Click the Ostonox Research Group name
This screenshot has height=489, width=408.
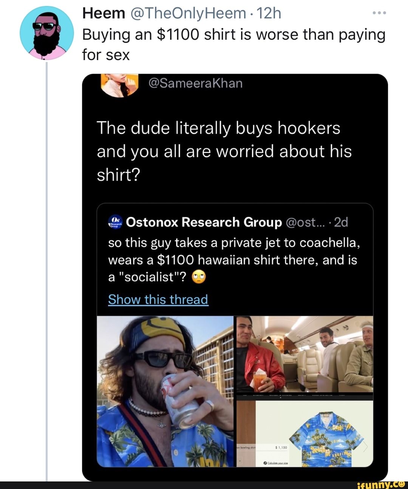coord(204,222)
